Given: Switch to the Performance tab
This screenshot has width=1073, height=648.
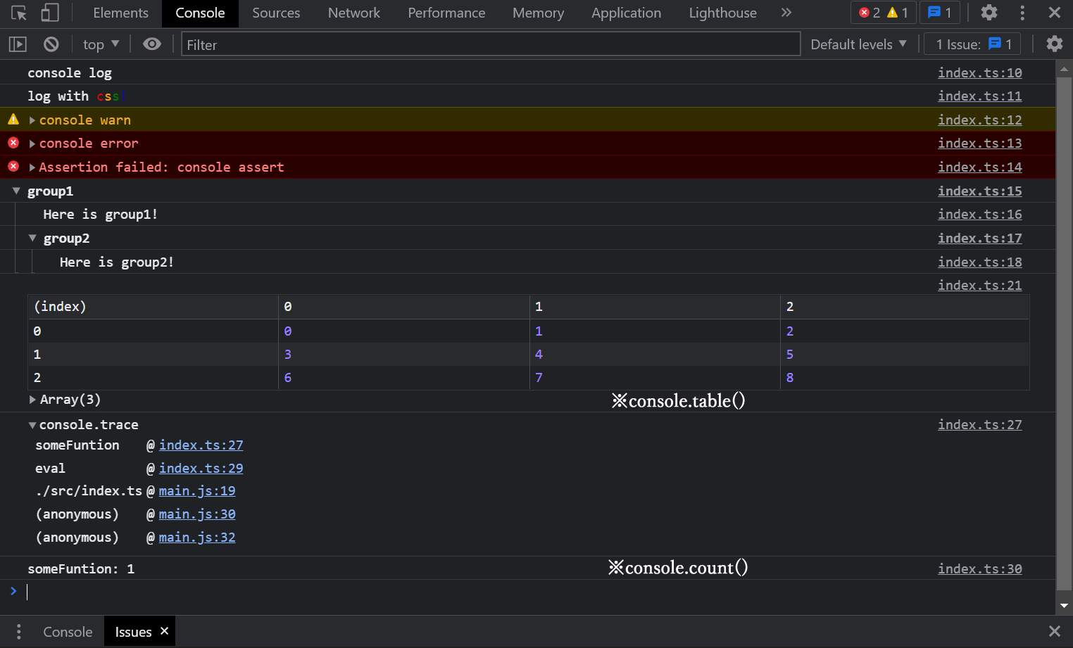Looking at the screenshot, I should (x=446, y=13).
